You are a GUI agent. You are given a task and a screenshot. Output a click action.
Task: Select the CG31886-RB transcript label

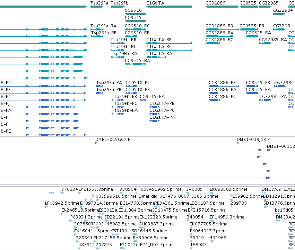tap(219, 26)
